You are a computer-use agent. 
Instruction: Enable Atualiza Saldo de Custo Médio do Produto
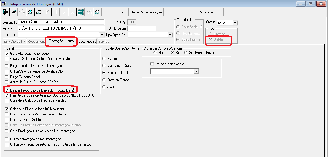point(7,59)
